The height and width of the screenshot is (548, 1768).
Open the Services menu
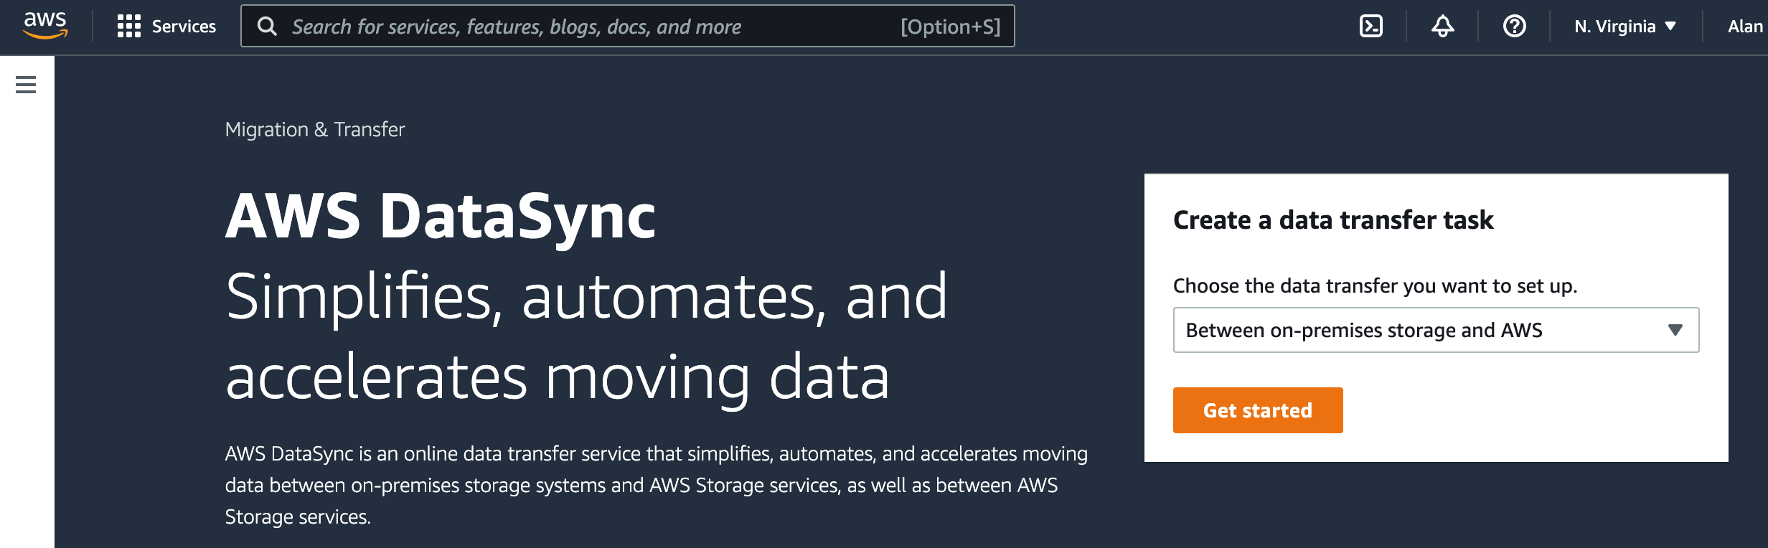coord(183,26)
